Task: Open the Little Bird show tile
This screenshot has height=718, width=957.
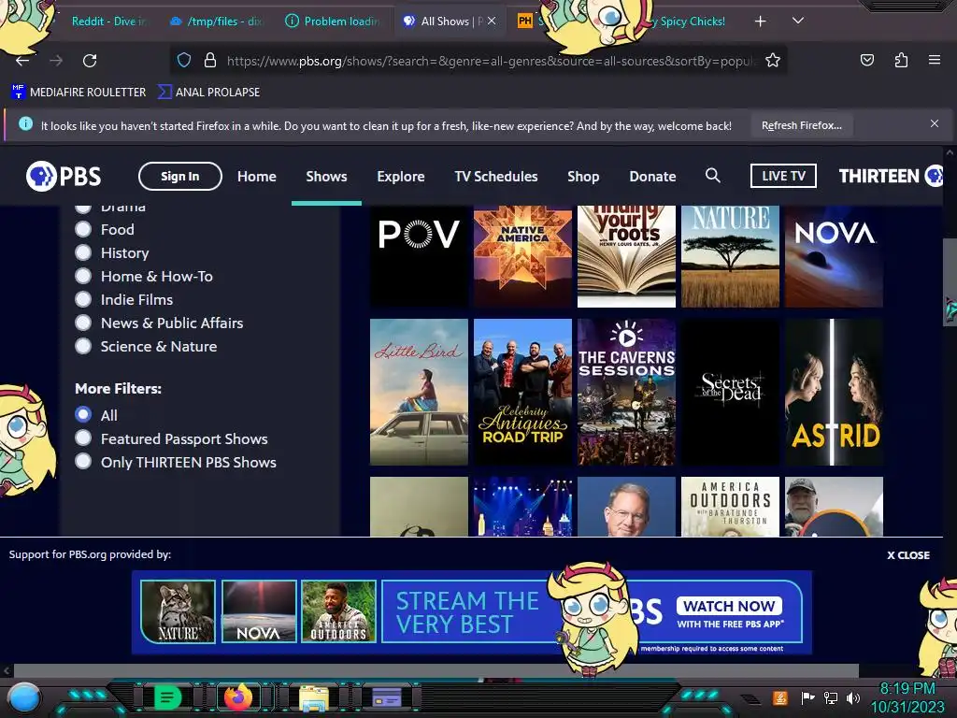Action: point(419,392)
